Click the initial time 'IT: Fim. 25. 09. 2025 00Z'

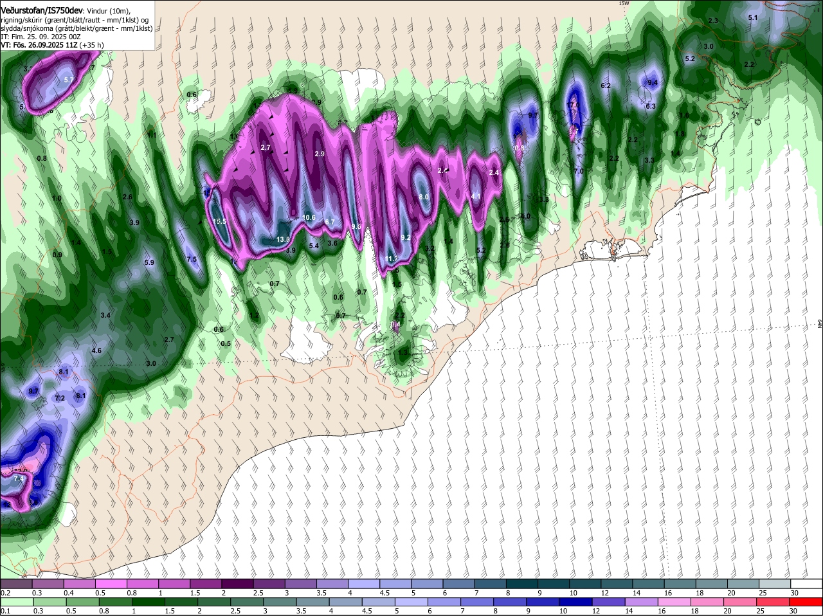pyautogui.click(x=41, y=37)
